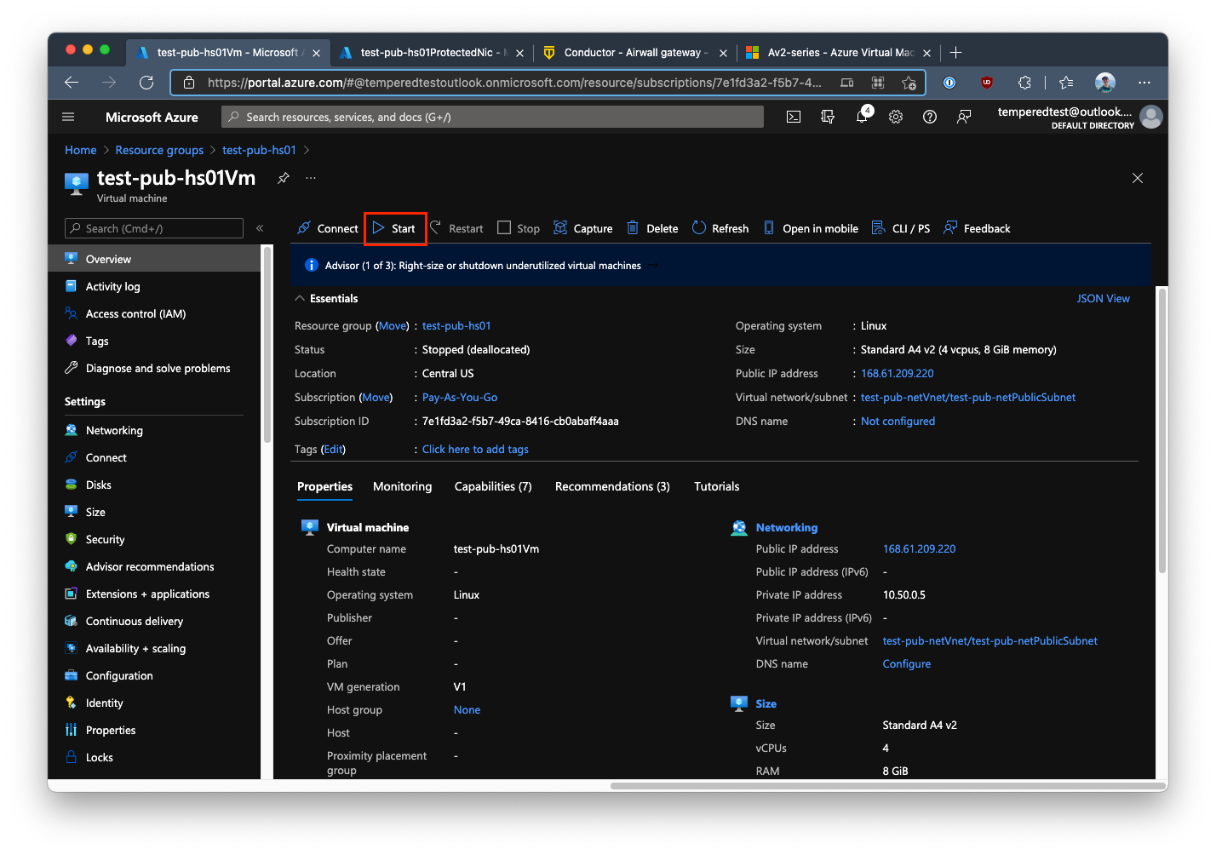The height and width of the screenshot is (855, 1216).
Task: Click Host group None link
Action: 467,709
